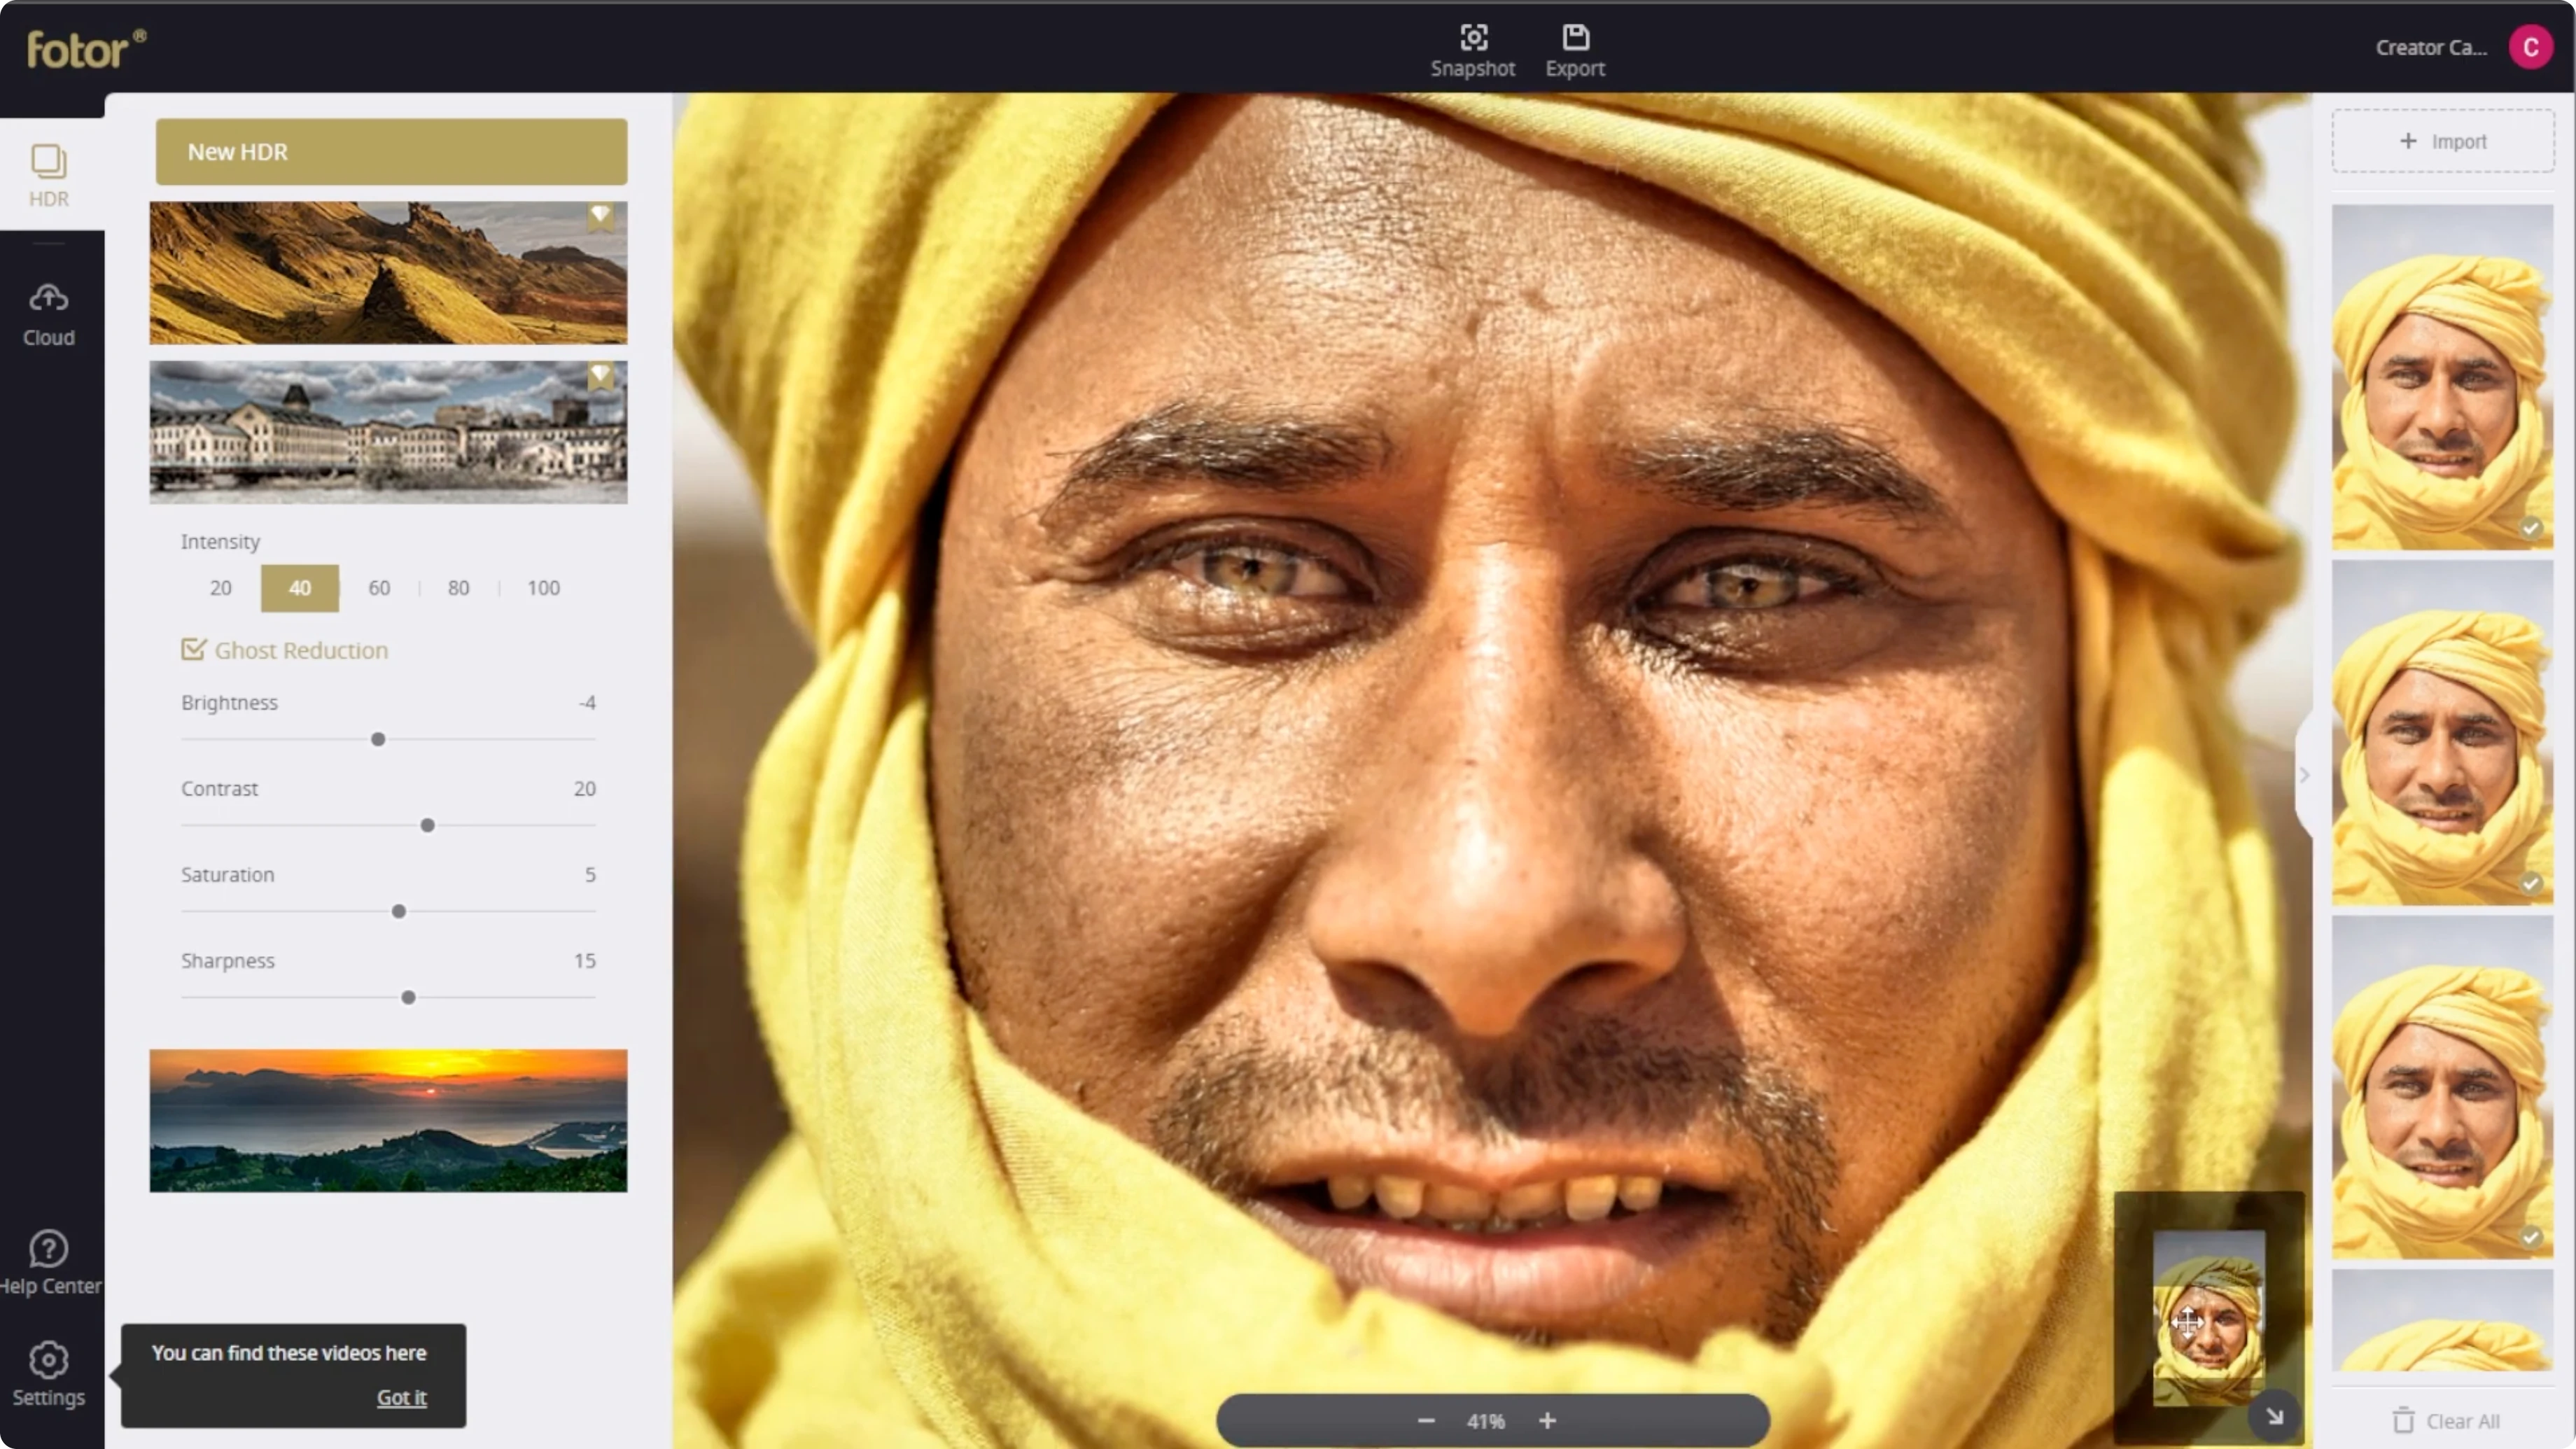The image size is (2576, 1449).
Task: Select the sunset HDR preset thumbnail
Action: pos(388,1120)
